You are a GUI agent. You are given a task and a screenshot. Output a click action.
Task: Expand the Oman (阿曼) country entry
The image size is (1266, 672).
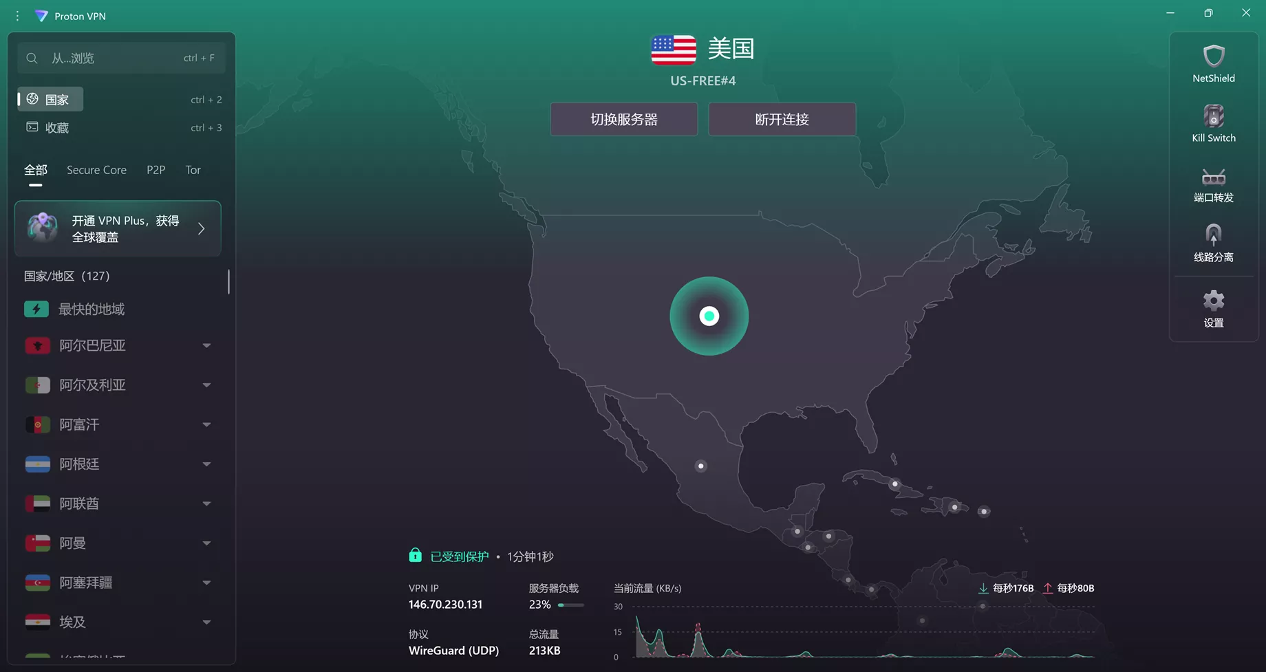tap(206, 543)
